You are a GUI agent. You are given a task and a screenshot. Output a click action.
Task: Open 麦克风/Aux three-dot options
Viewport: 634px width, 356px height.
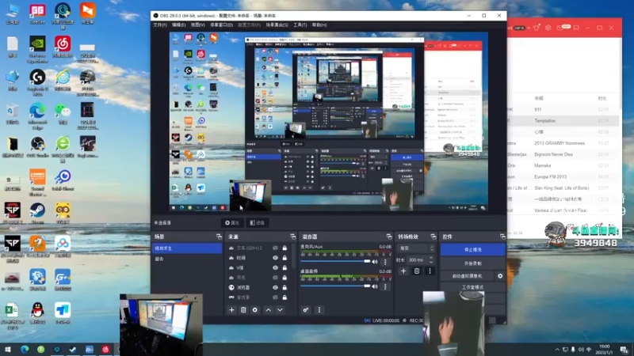point(385,262)
